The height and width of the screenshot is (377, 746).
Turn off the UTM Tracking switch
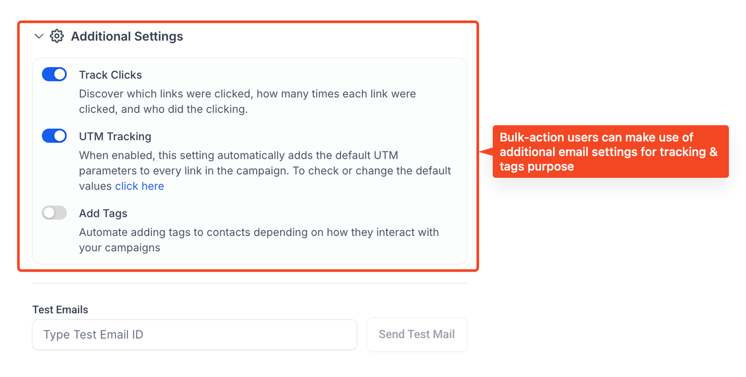[x=54, y=136]
